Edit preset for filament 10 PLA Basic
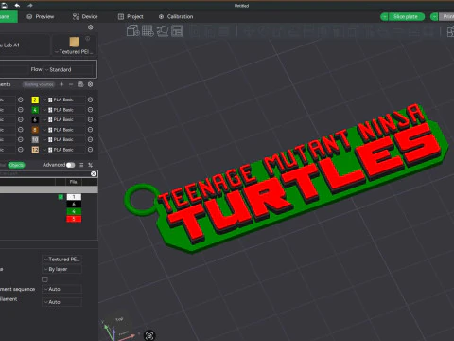 tap(90, 139)
